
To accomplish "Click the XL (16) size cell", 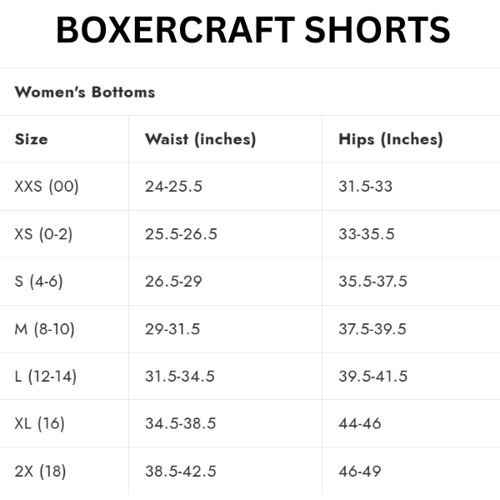I will tap(39, 424).
